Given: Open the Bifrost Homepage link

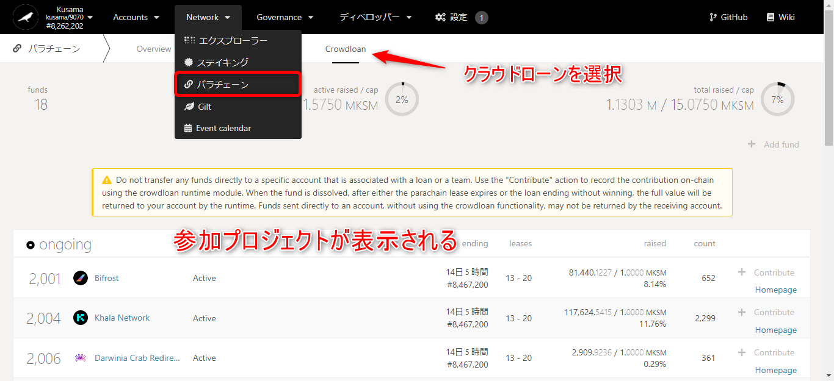Looking at the screenshot, I should click(776, 290).
